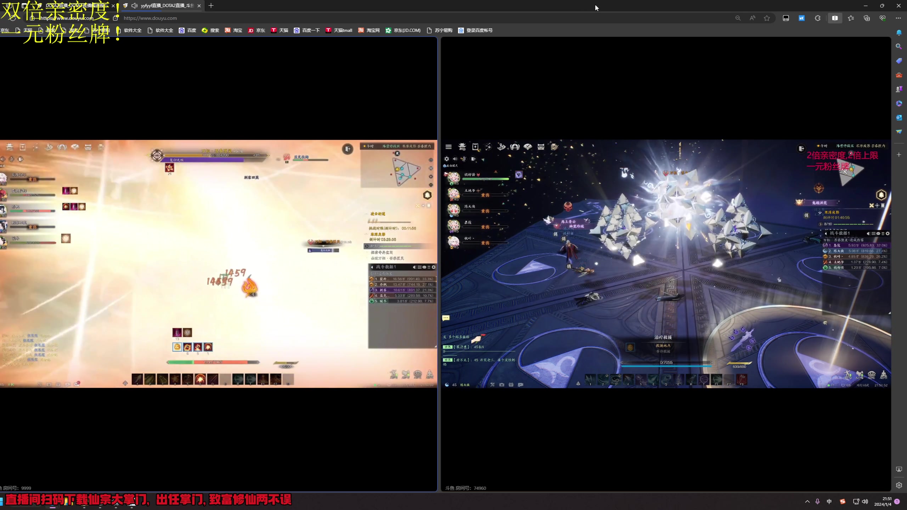Open the Collections icon in toolbar
This screenshot has height=510, width=907.
tap(867, 18)
